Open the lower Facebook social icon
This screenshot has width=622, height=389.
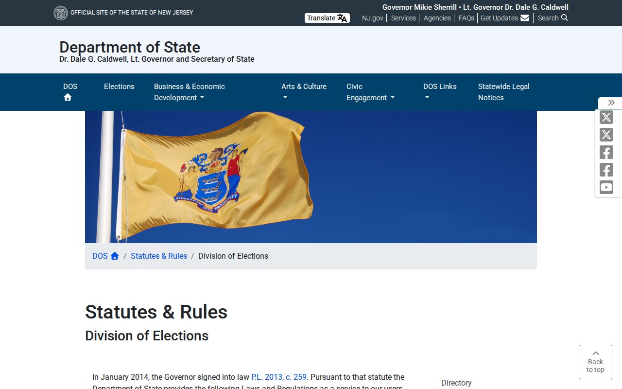pos(606,170)
